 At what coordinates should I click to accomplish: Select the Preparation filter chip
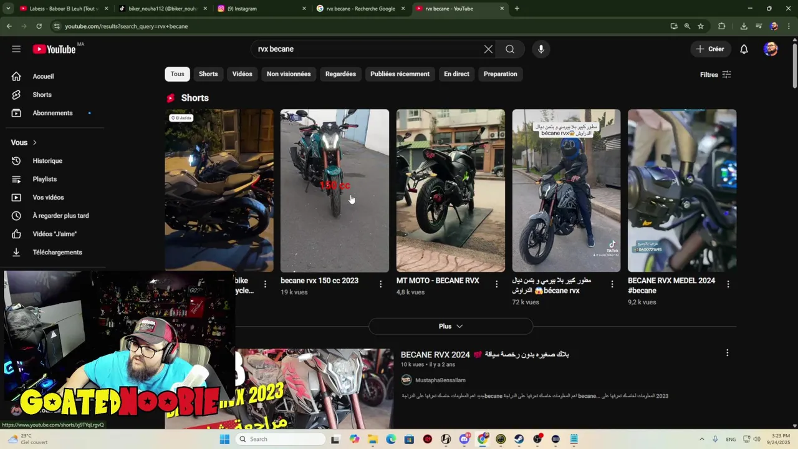[x=500, y=74]
